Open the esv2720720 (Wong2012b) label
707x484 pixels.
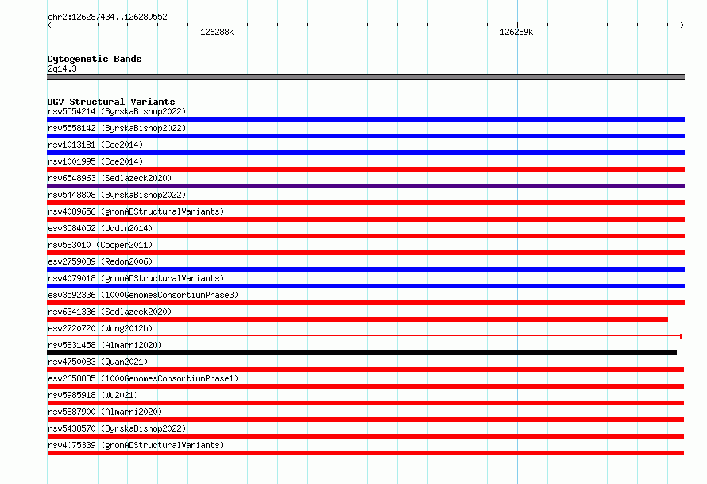click(x=100, y=328)
